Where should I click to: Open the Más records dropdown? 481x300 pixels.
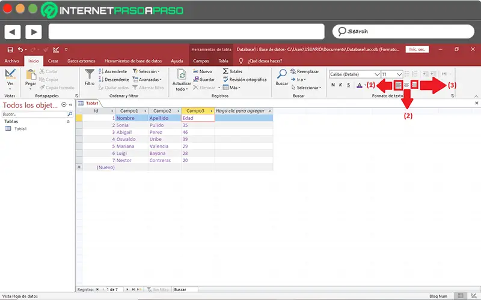point(231,88)
